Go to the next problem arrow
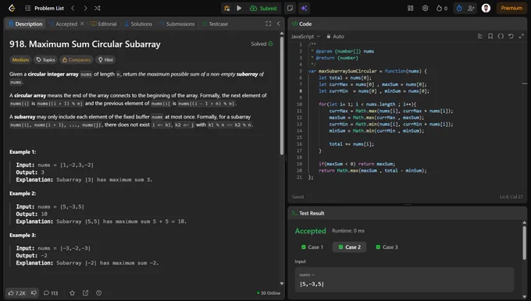Screen dimensions: 531x301 [85, 8]
